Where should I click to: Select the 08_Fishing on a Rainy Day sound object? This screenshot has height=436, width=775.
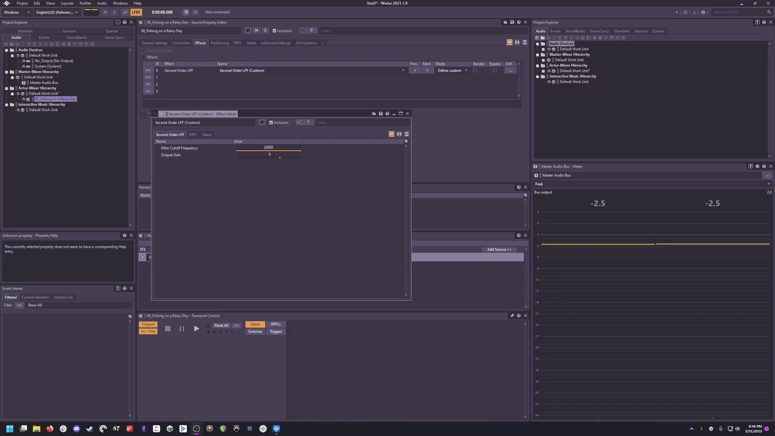click(55, 99)
